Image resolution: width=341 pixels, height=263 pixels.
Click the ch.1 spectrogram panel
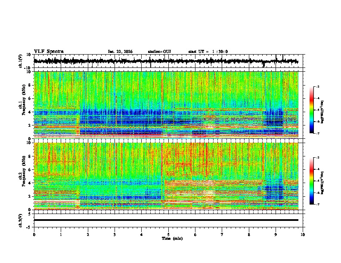(166, 105)
